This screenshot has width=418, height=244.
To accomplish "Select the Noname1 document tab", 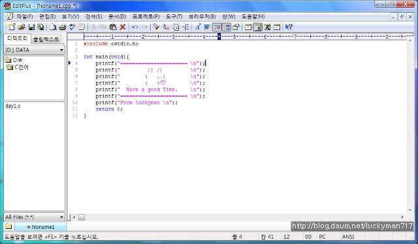I will pos(40,227).
